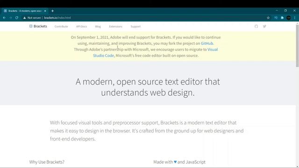Click the browser back arrow

[4, 18]
